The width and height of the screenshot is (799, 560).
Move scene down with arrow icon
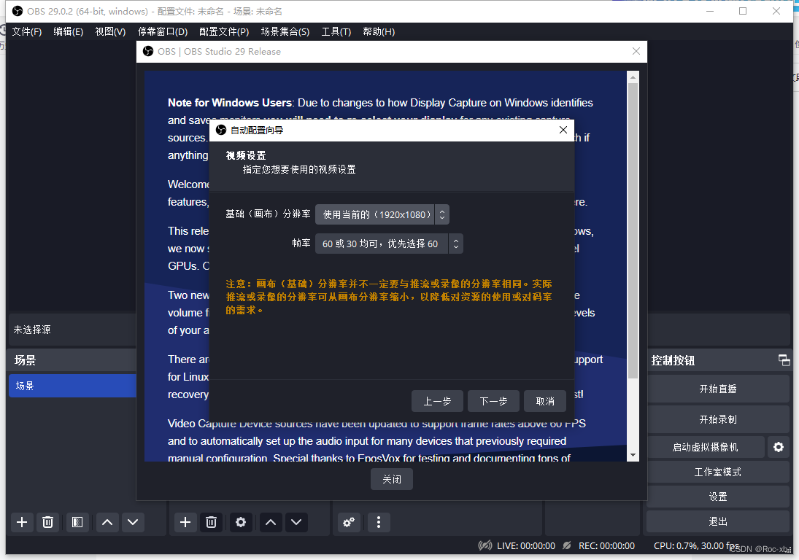pyautogui.click(x=133, y=522)
